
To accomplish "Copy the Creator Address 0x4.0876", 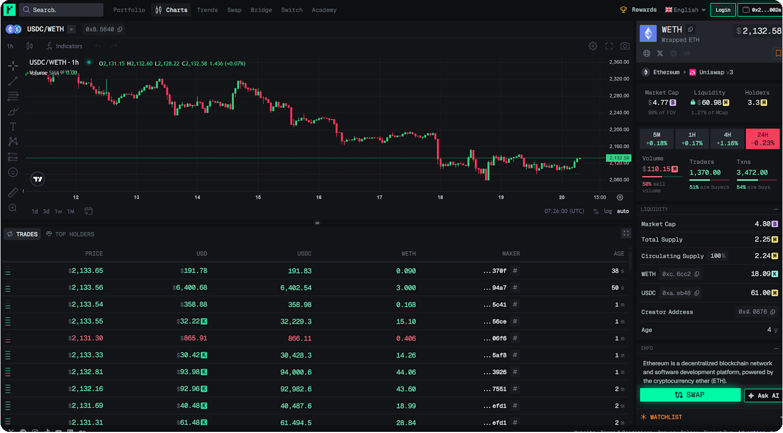I will 773,312.
